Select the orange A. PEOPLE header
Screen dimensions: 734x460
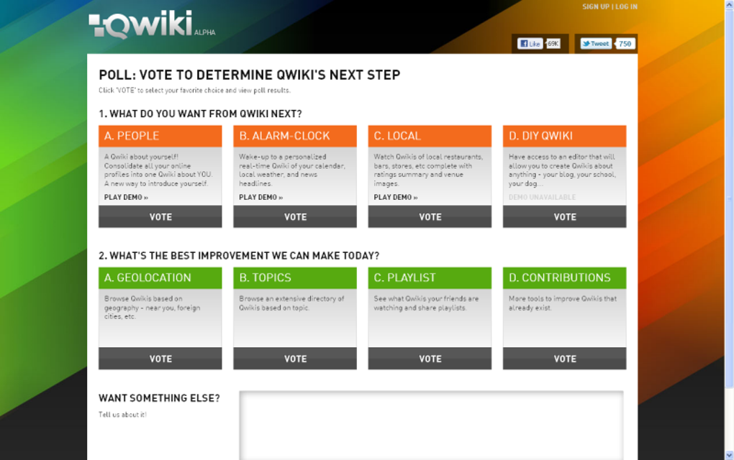(160, 135)
